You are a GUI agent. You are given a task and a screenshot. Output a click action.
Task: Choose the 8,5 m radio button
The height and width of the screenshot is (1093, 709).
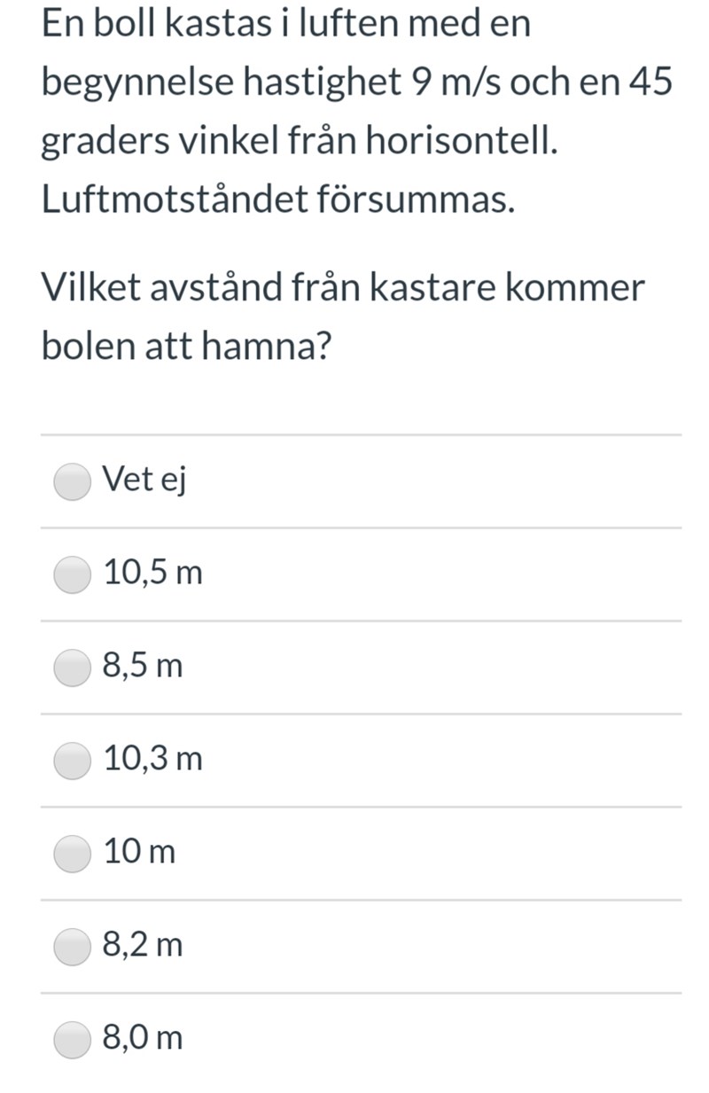[x=72, y=668]
